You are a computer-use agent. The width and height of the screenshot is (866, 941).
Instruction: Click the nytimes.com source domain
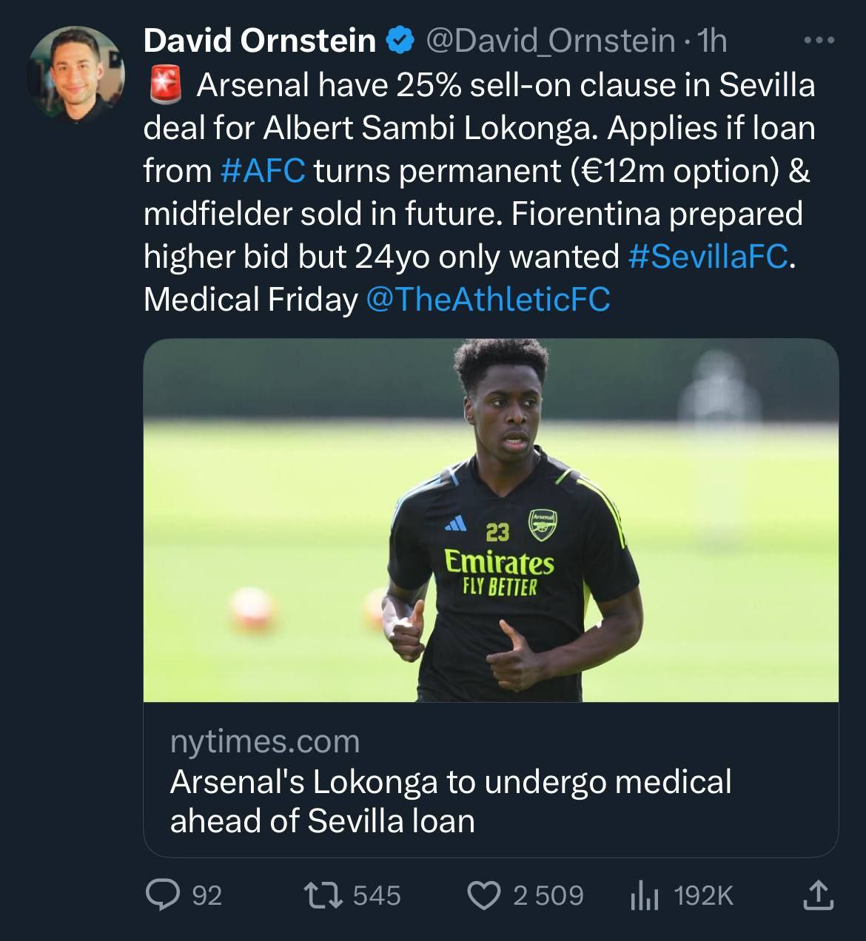(x=264, y=741)
